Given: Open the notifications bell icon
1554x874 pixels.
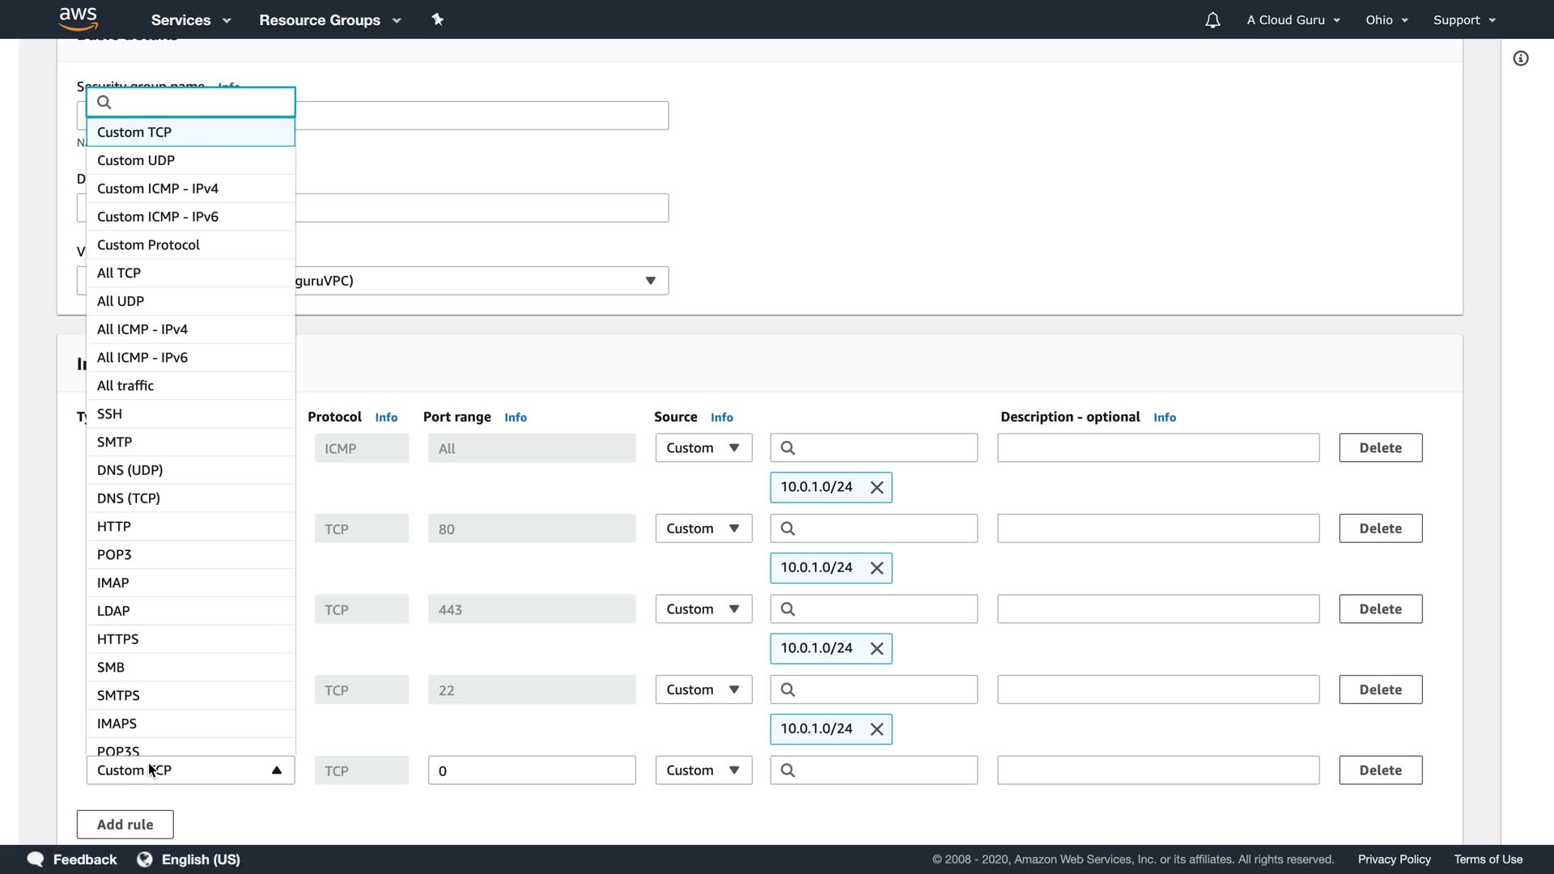Looking at the screenshot, I should coord(1212,20).
